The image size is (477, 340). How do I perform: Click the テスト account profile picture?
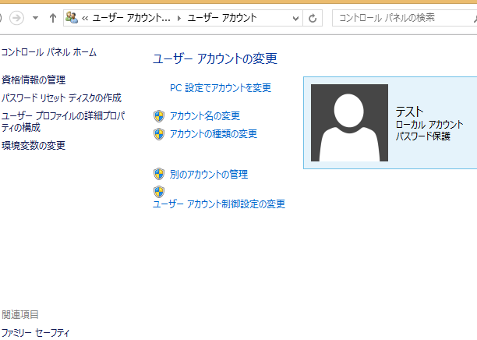(x=349, y=122)
